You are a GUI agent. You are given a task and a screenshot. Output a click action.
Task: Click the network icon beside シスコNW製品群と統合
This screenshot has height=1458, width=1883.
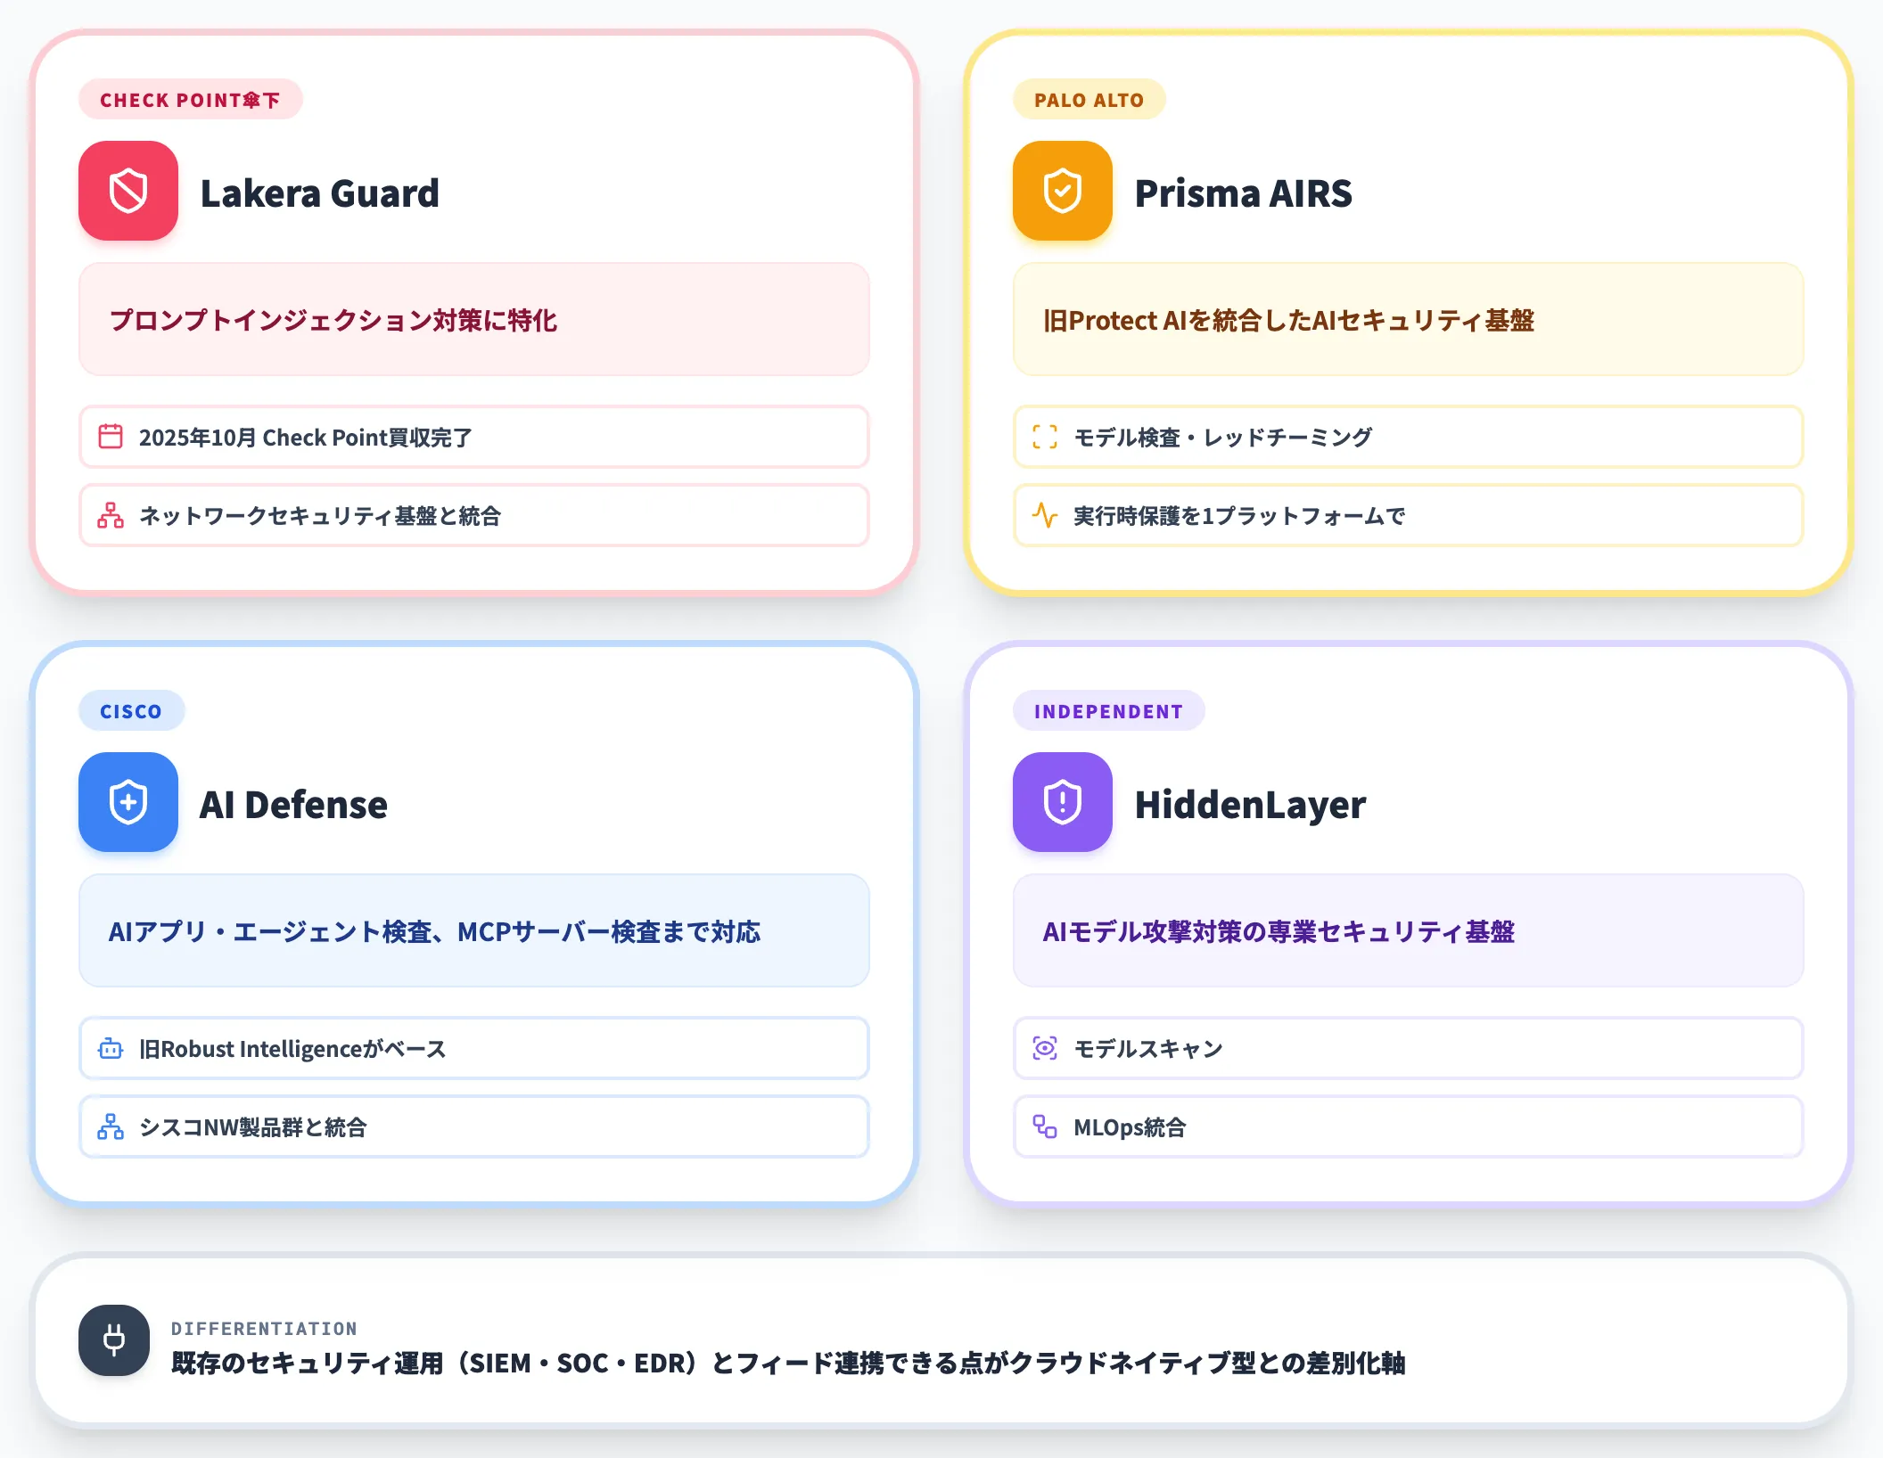tap(111, 1126)
